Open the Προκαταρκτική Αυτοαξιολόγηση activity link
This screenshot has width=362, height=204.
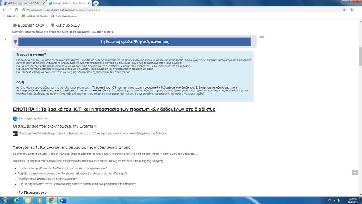click(x=93, y=134)
